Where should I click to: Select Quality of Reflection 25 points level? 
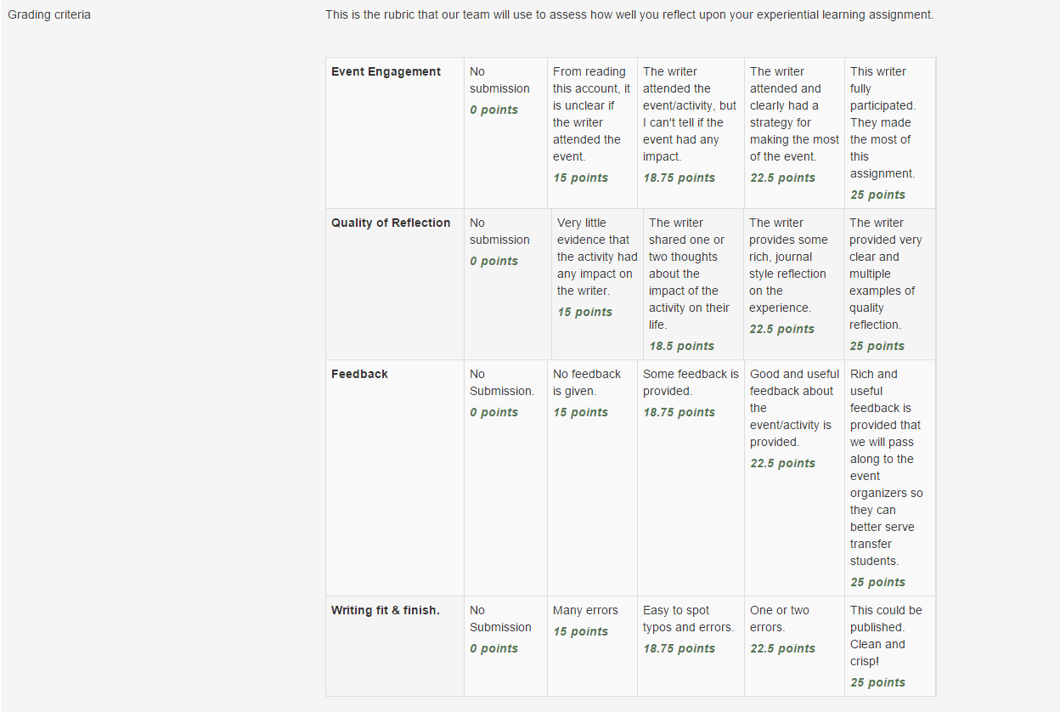coord(889,285)
